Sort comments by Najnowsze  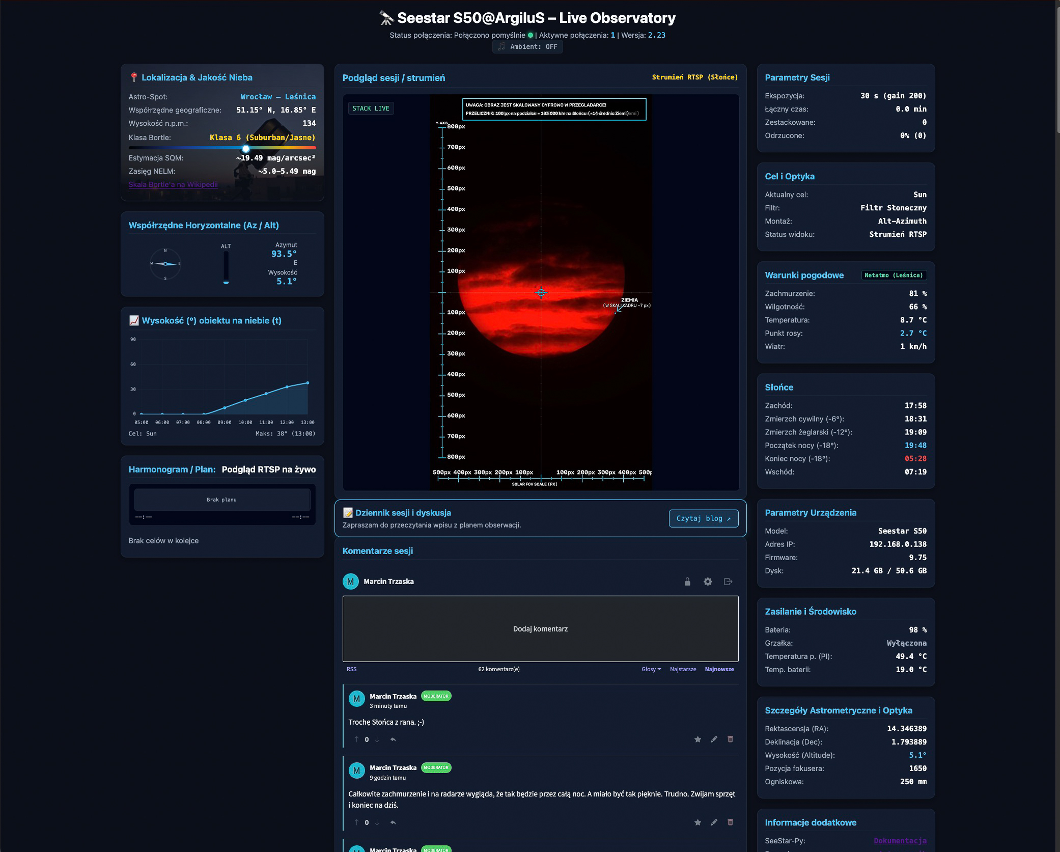pyautogui.click(x=719, y=669)
